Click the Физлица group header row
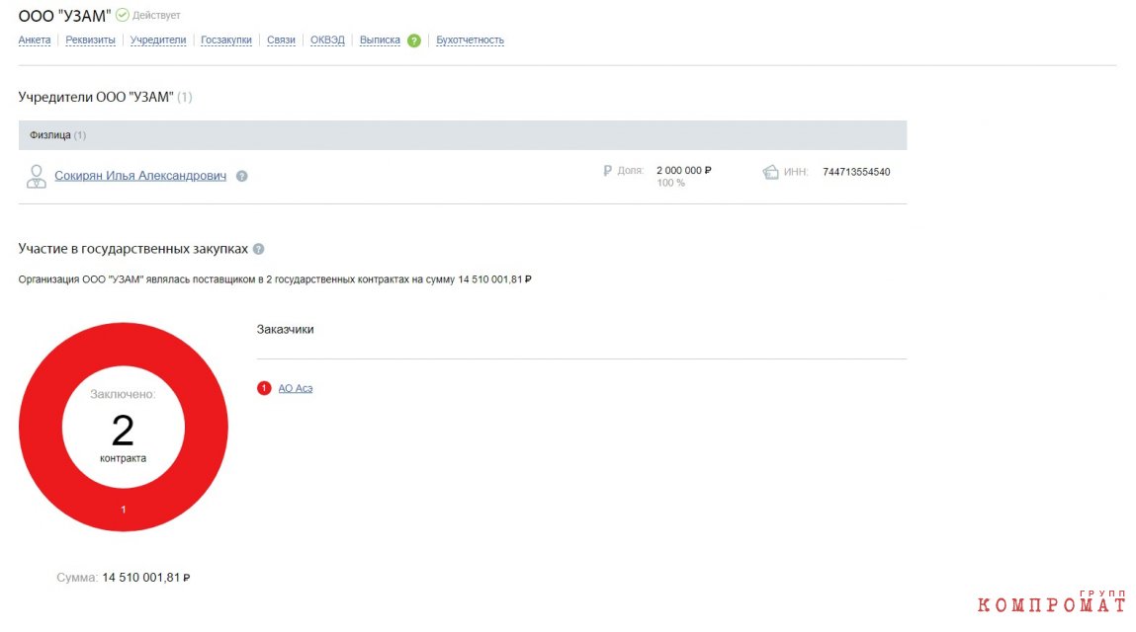 (x=463, y=135)
